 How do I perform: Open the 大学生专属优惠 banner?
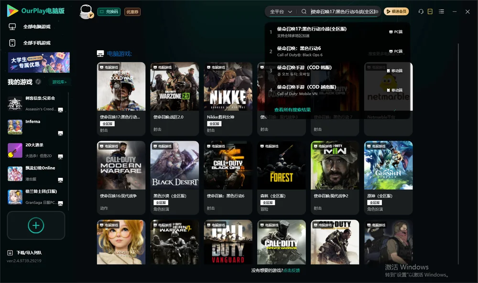pyautogui.click(x=39, y=63)
